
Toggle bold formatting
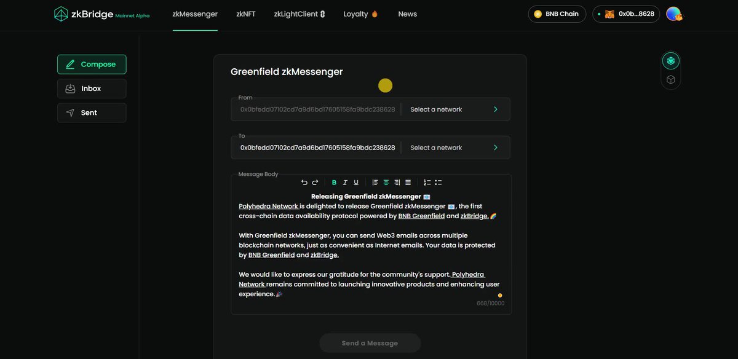(334, 183)
